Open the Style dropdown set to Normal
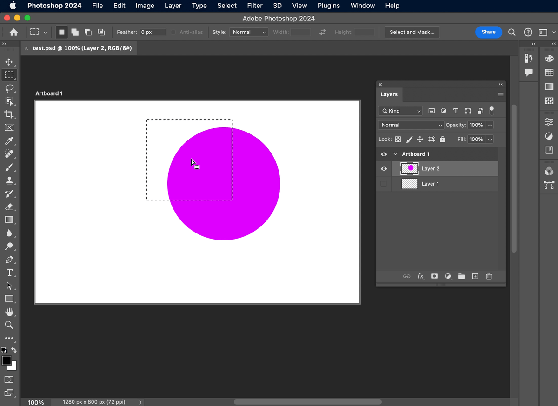 tap(249, 32)
